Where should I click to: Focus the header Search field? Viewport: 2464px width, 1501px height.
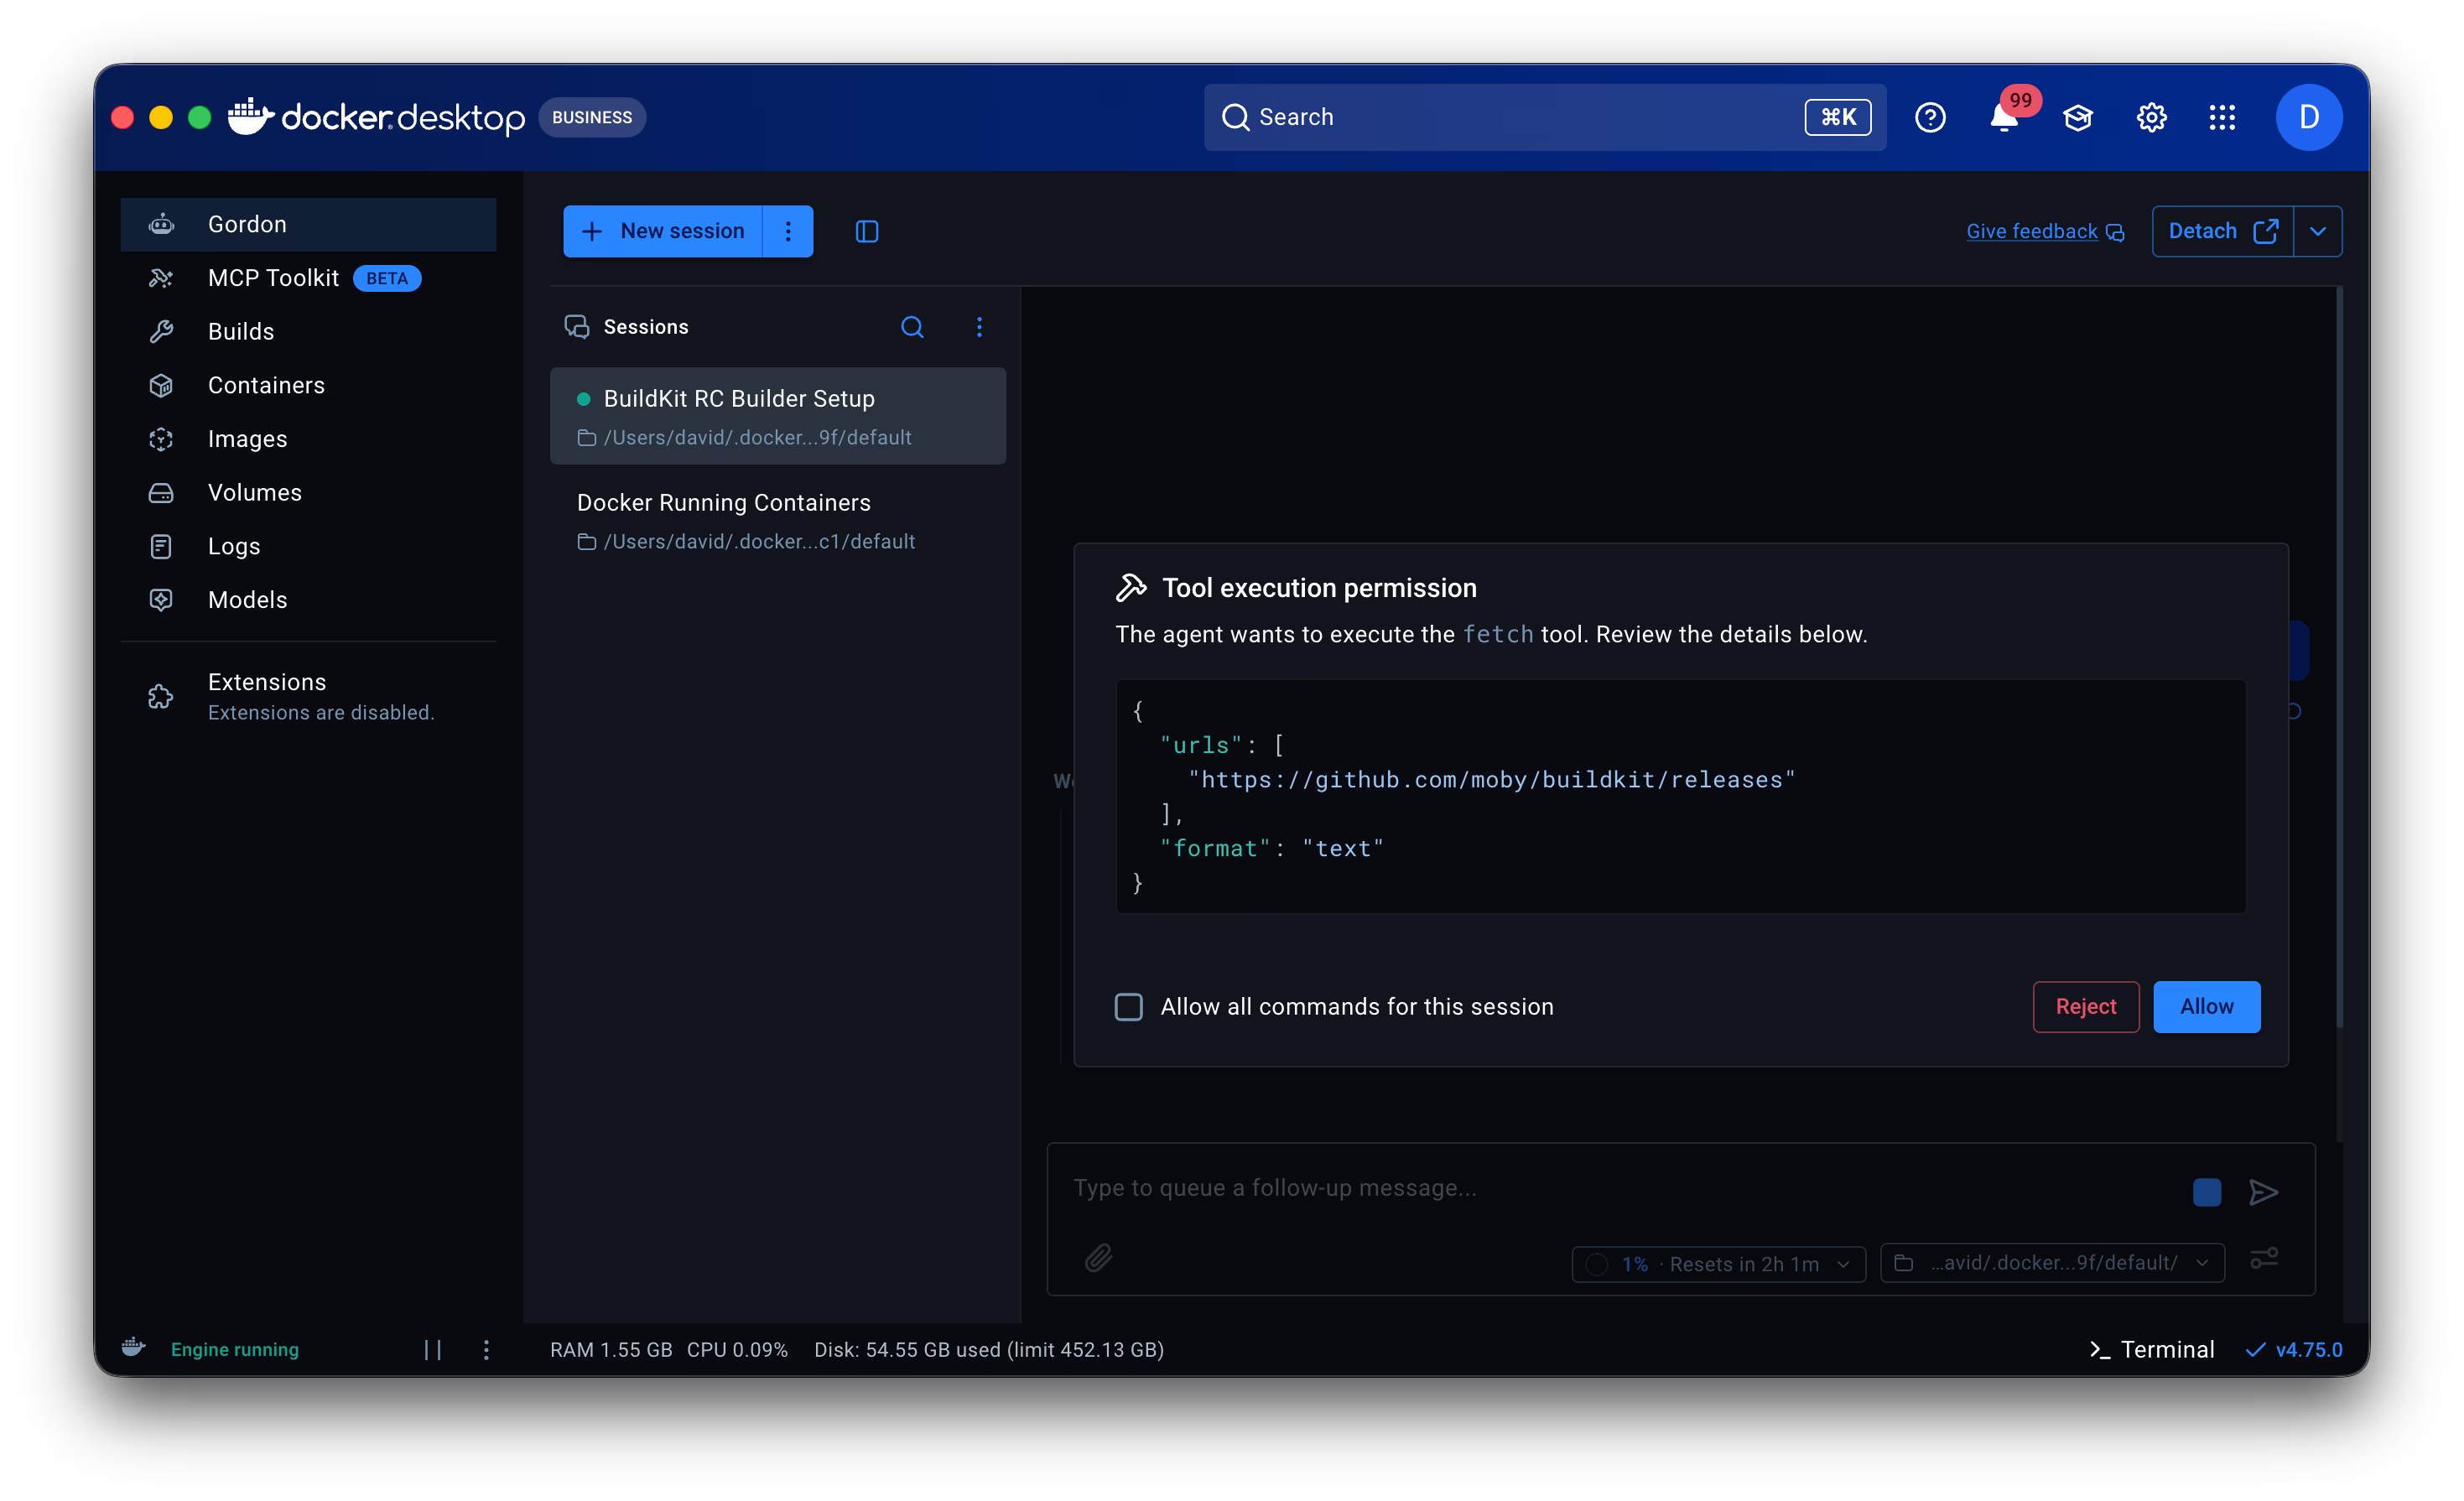1544,117
